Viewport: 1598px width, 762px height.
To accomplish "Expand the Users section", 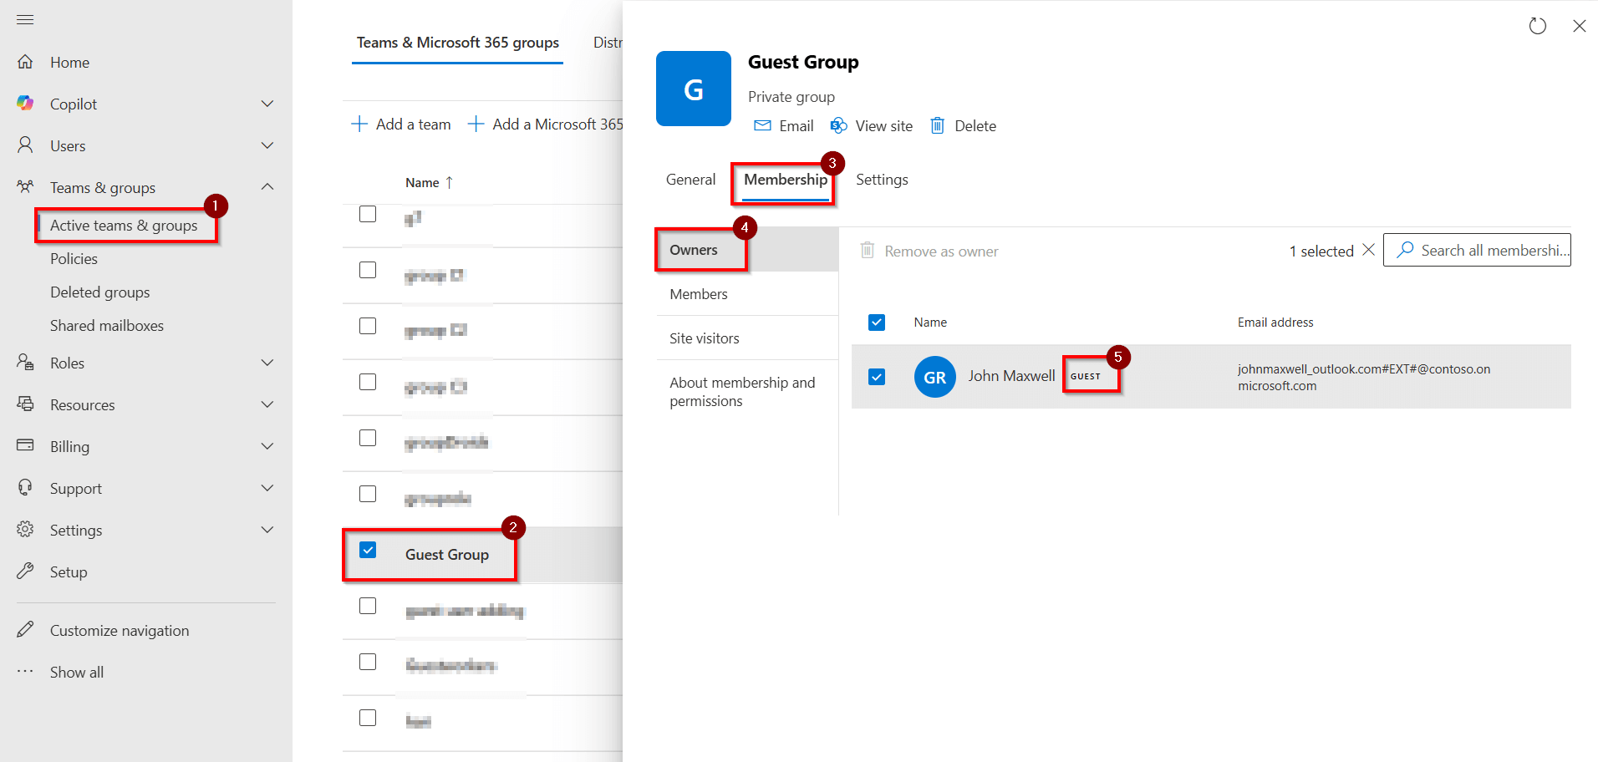I will [267, 145].
